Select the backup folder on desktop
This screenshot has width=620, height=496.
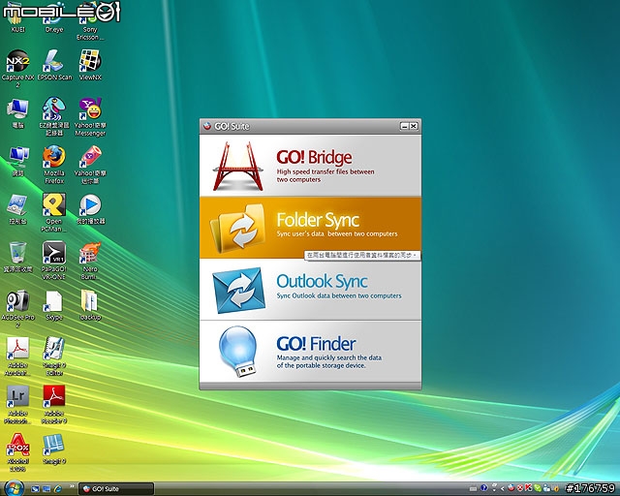90,305
